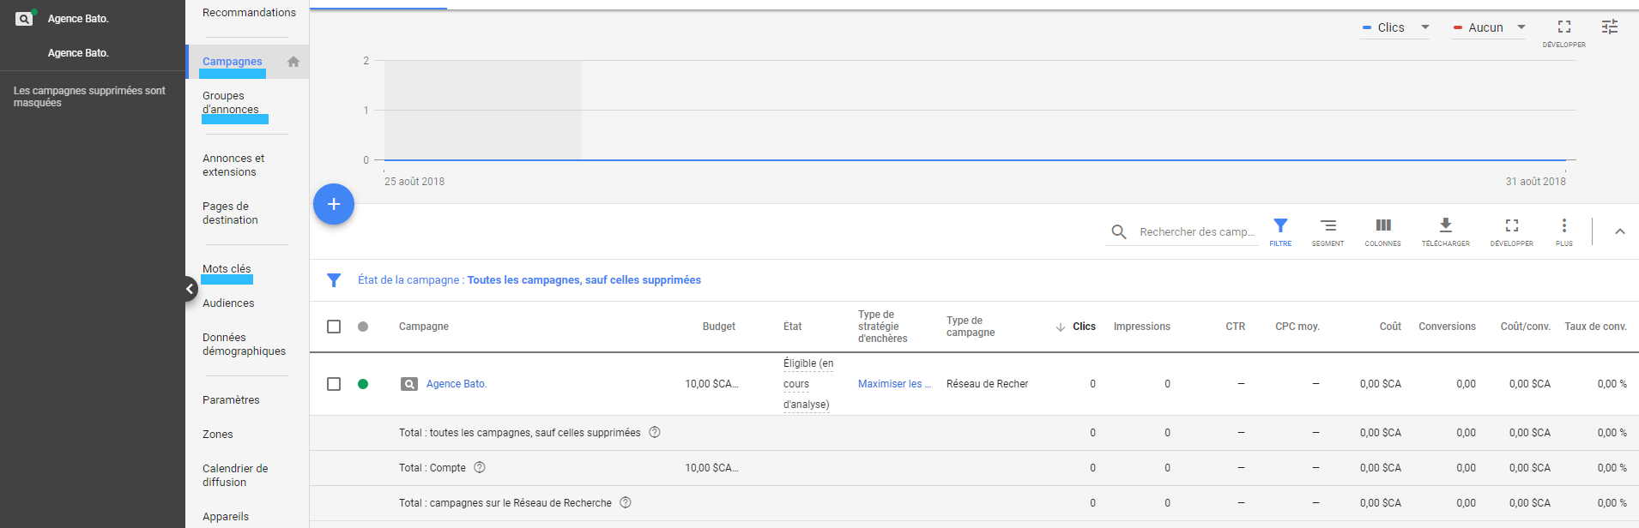Sort by Type de stratégie d'enchères header
The image size is (1639, 528).
[883, 327]
